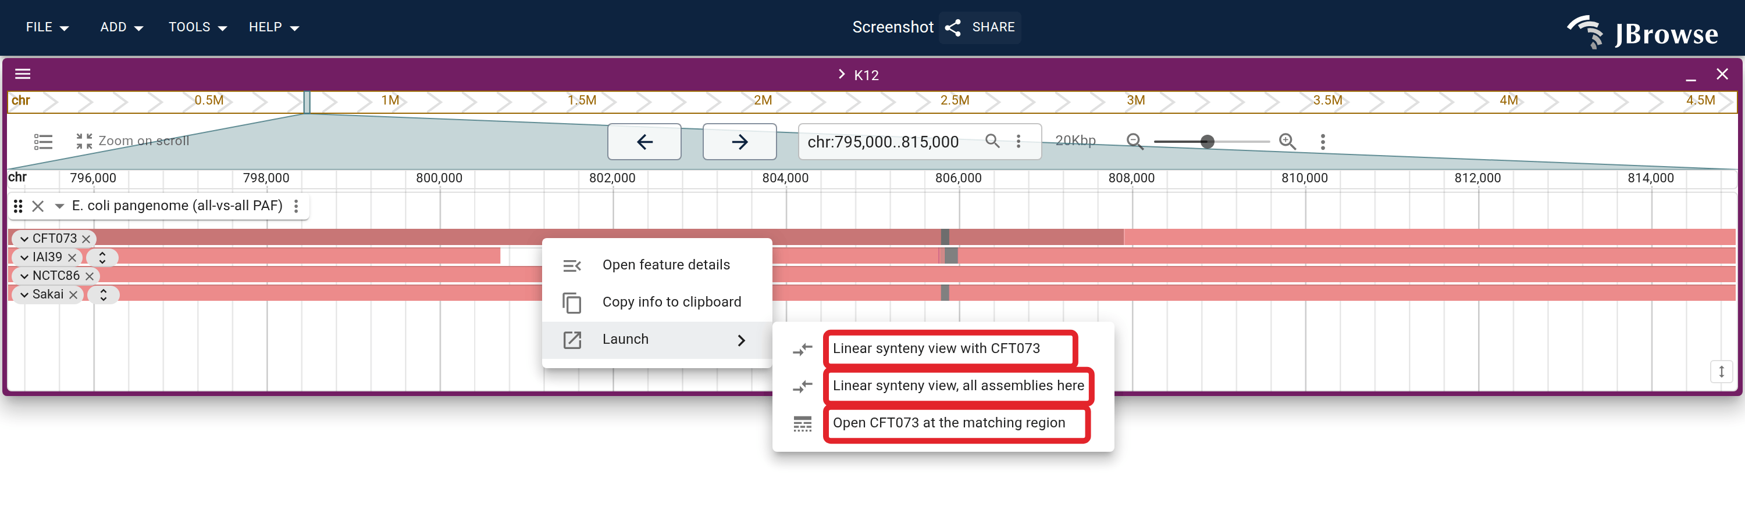Open the TOOLS menu
Screen dimensions: 1745x511
point(197,27)
